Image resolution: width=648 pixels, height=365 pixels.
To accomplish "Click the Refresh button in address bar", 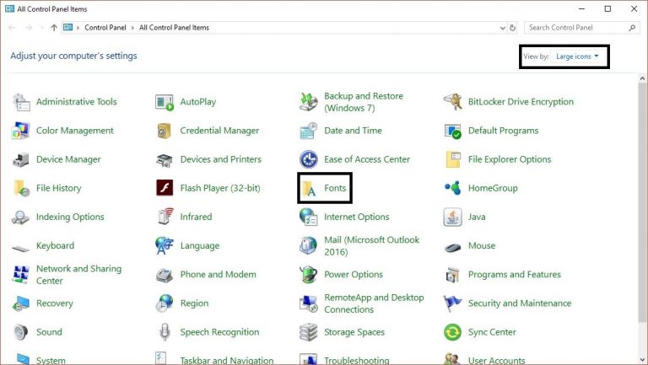I will point(513,28).
